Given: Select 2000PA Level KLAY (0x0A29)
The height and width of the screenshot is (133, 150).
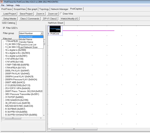Looking at the screenshot, I should click(19, 77).
